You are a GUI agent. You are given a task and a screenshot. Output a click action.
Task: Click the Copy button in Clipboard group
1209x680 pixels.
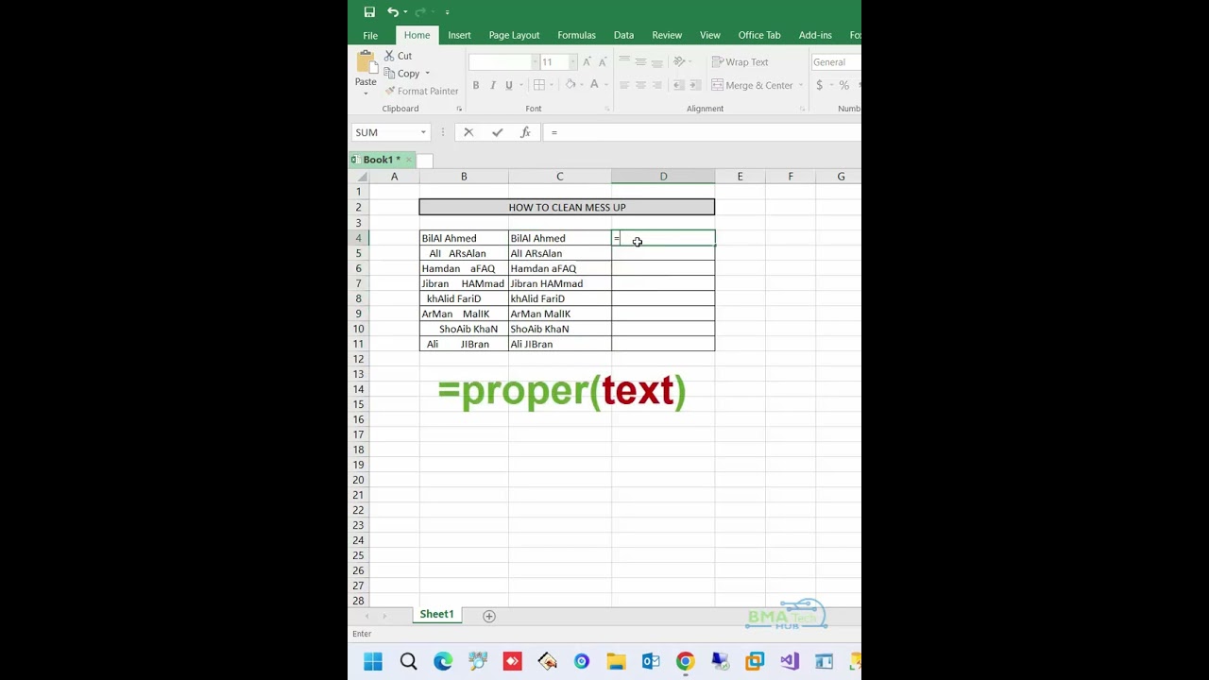[401, 74]
